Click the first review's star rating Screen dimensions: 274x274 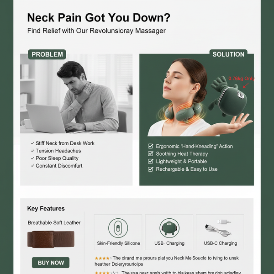(x=103, y=258)
